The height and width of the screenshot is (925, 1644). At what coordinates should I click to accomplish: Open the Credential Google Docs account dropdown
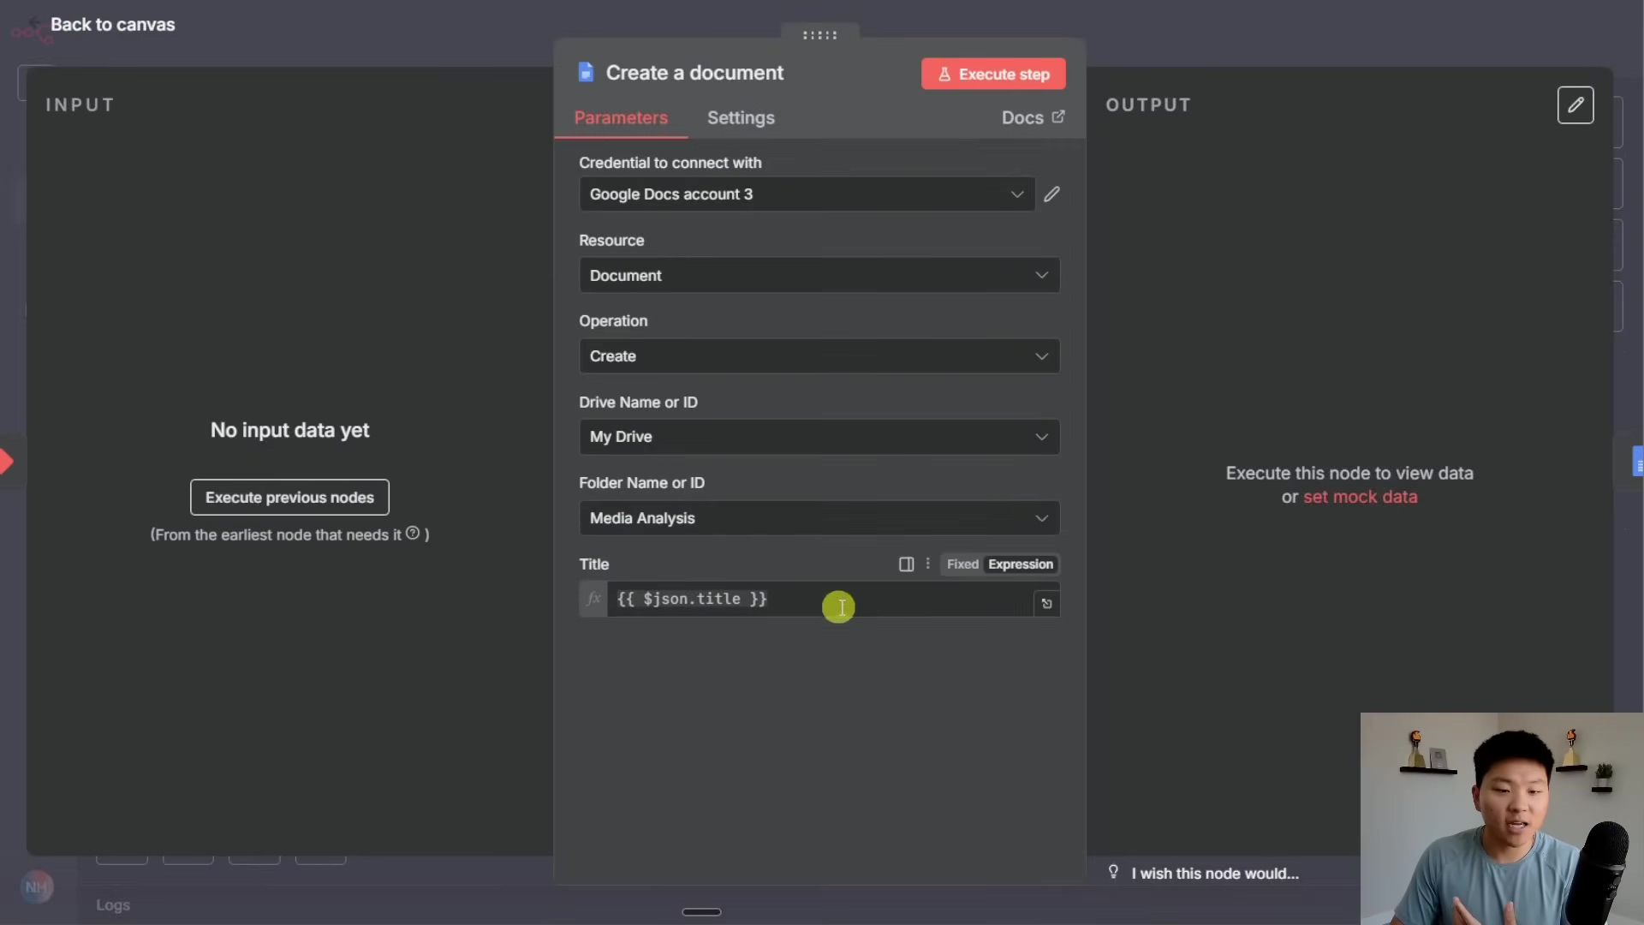(x=807, y=194)
